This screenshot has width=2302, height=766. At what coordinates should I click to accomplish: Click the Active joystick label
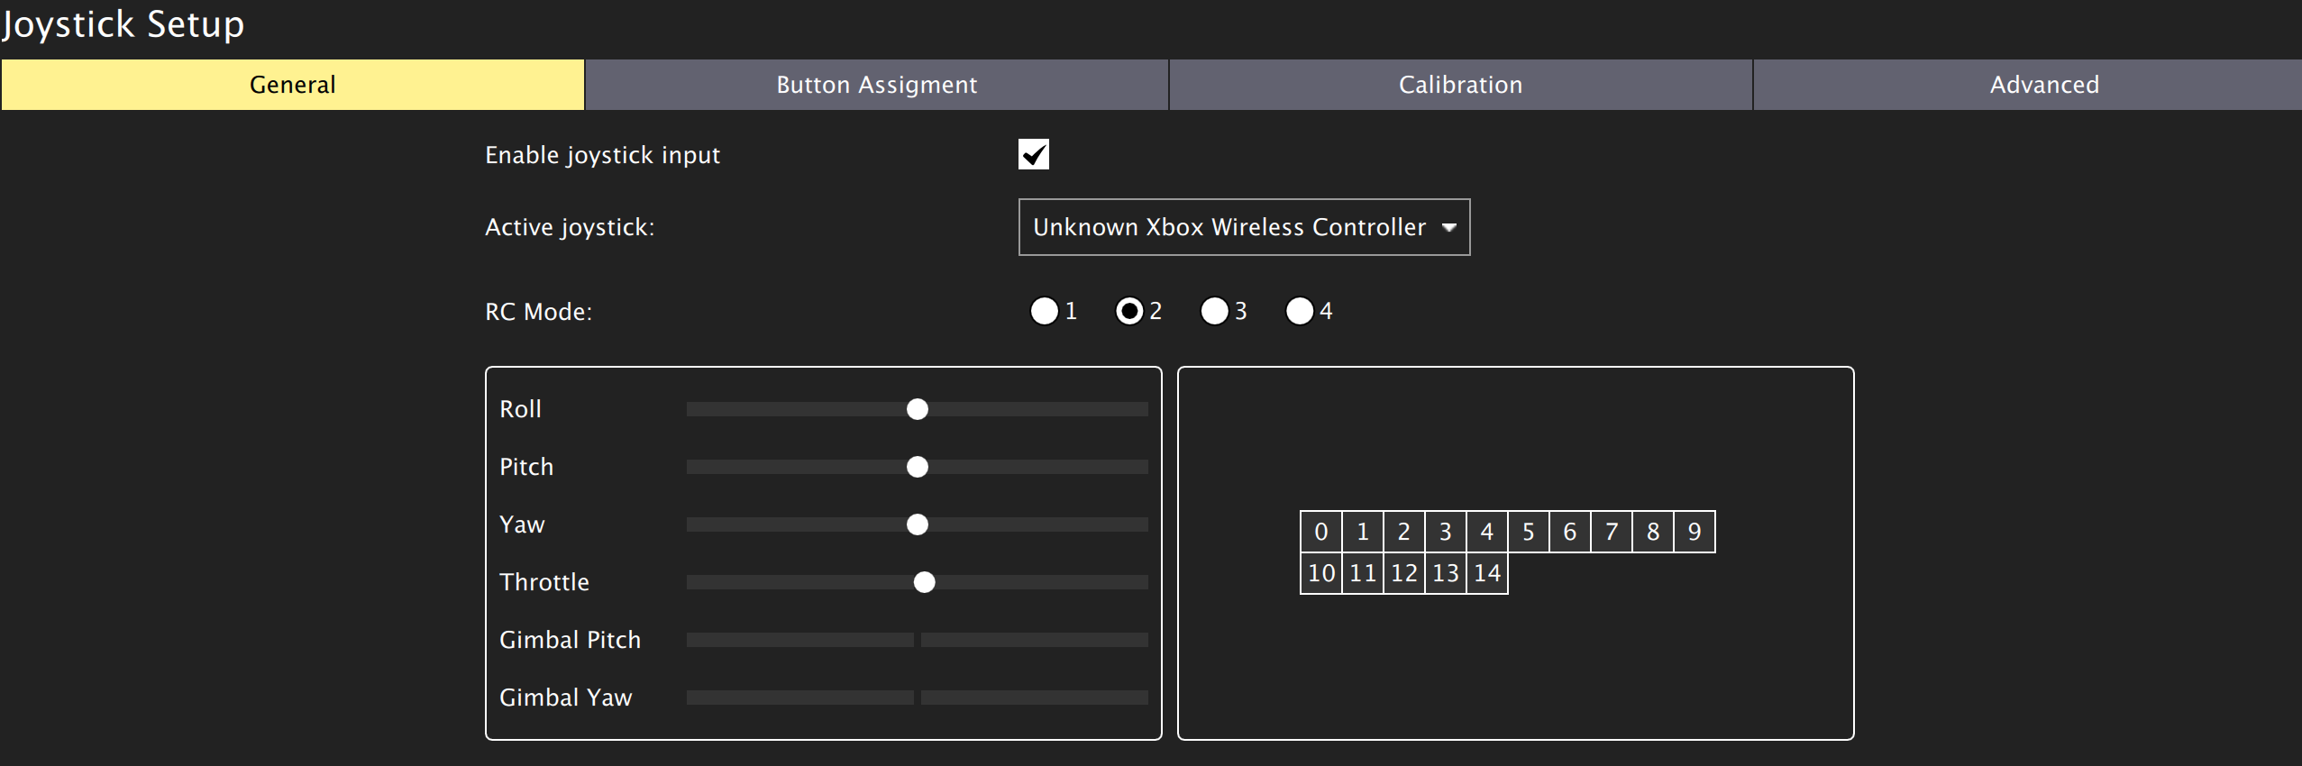(x=570, y=227)
